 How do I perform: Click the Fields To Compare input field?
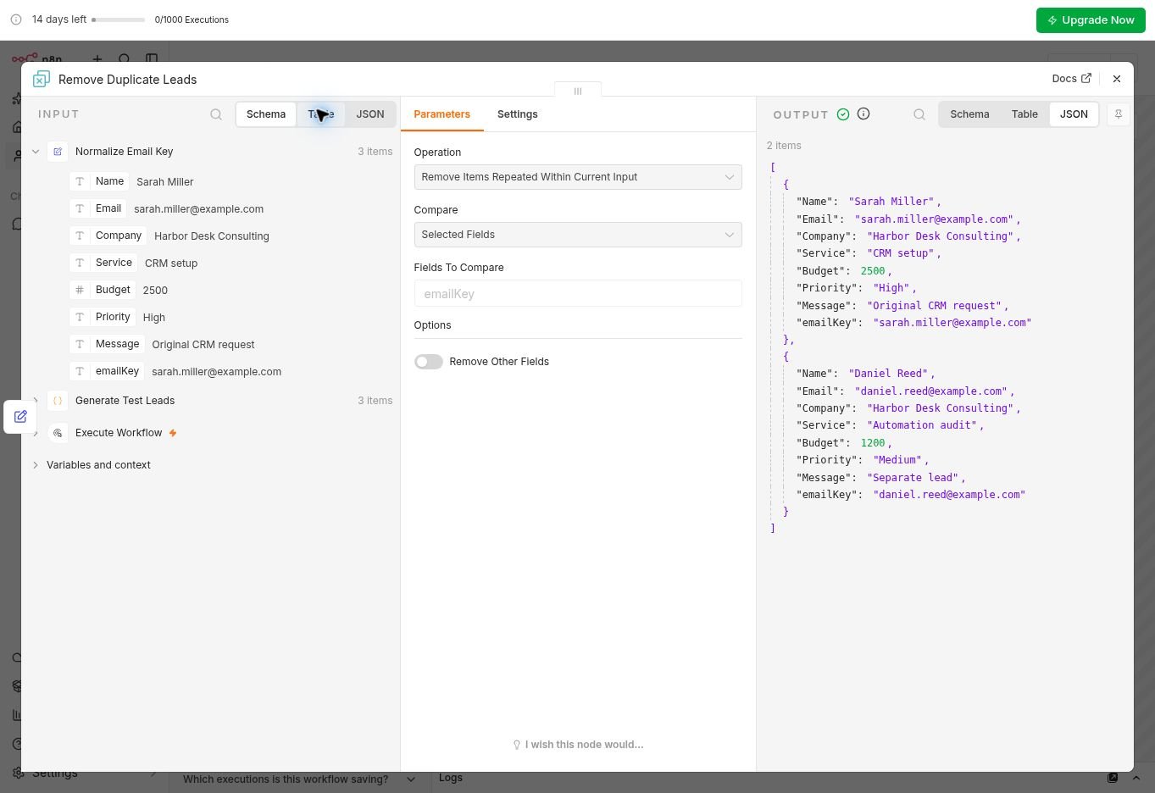click(578, 294)
